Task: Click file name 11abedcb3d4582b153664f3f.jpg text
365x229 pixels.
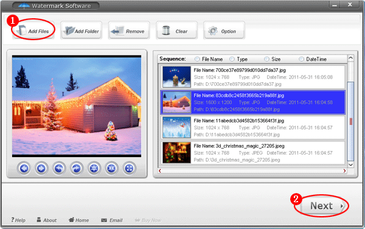Action: click(250, 121)
